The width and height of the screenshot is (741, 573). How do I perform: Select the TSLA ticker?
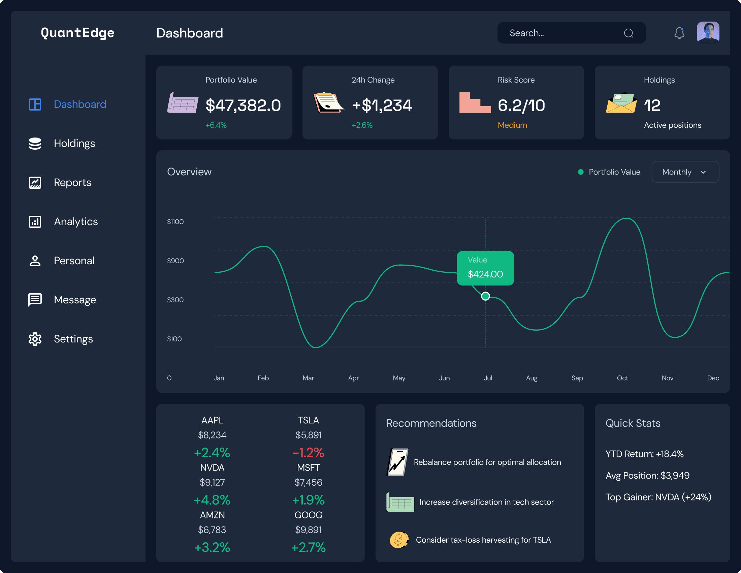(309, 420)
